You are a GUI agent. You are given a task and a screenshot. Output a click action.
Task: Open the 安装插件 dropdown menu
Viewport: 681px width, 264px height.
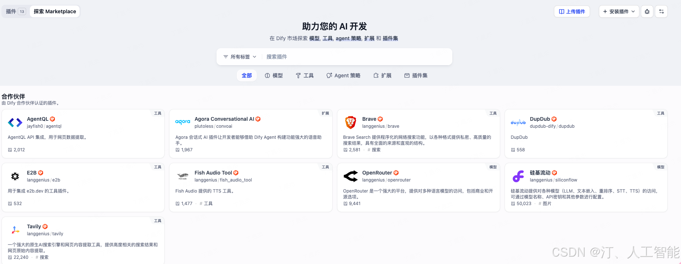point(619,11)
